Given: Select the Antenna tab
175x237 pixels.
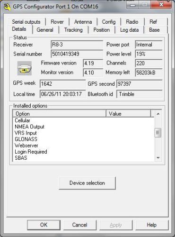Looking at the screenshot, I should click(x=83, y=22).
